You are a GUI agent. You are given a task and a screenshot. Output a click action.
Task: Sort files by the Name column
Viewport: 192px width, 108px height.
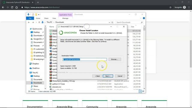point(52,27)
